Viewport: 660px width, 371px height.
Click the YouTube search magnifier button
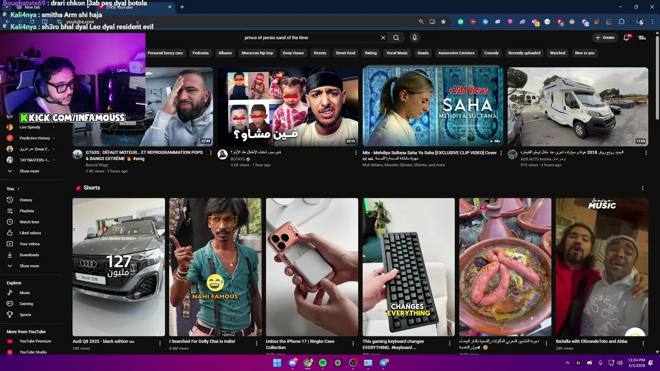[x=396, y=38]
